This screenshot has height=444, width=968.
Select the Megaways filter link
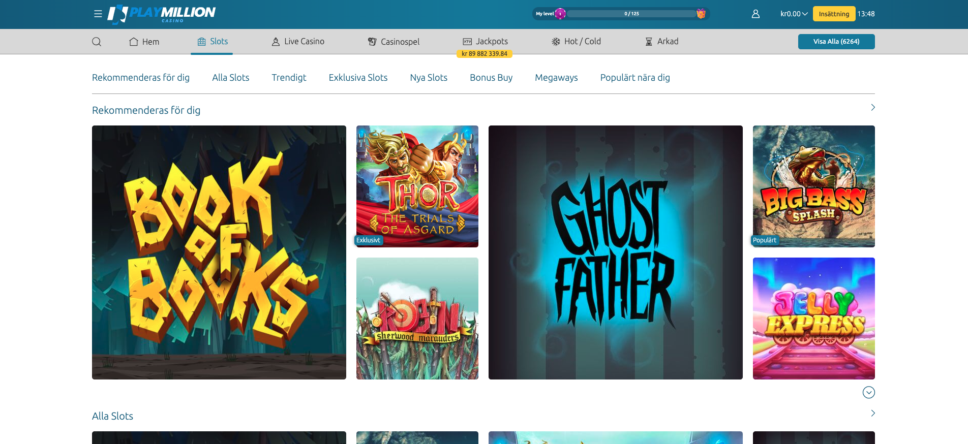tap(556, 78)
